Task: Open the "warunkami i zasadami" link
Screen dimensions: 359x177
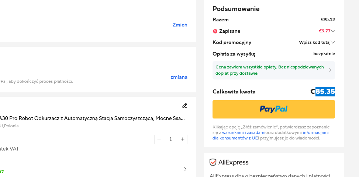Action: [x=244, y=132]
